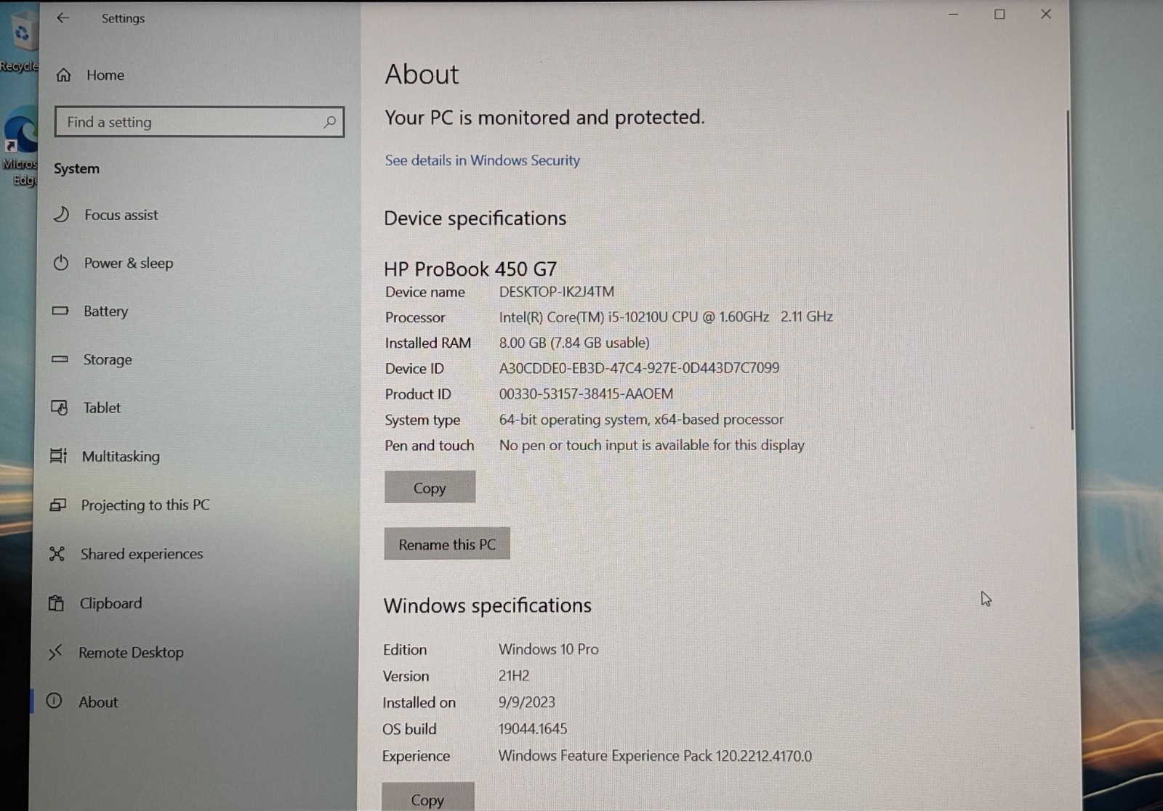
Task: Click the Power & sleep power icon
Action: tap(61, 263)
